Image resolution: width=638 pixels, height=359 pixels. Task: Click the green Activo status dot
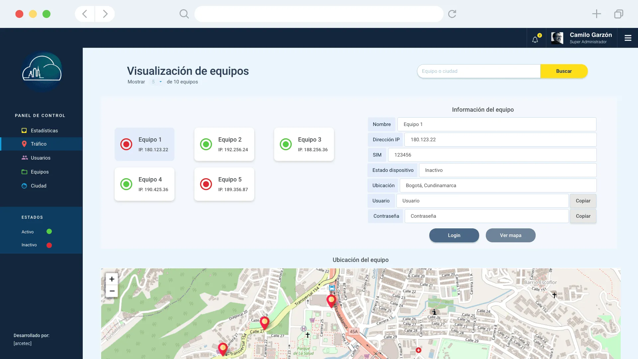coord(49,232)
